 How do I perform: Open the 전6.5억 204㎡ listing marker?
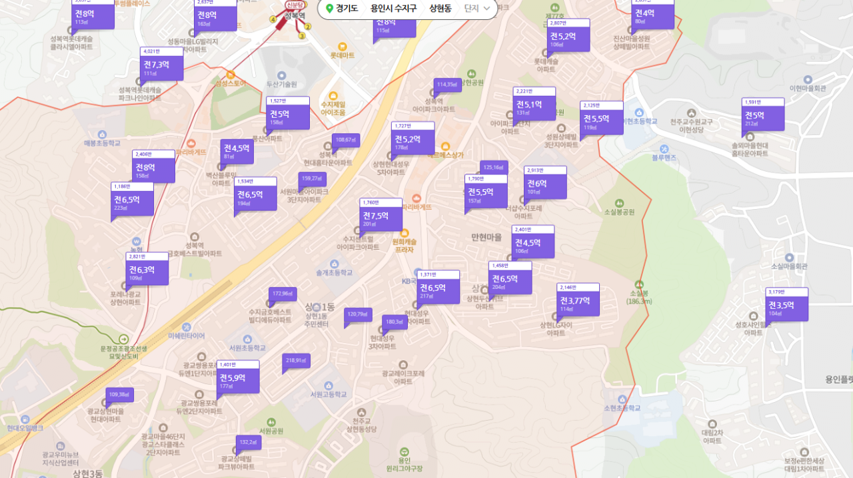point(510,278)
